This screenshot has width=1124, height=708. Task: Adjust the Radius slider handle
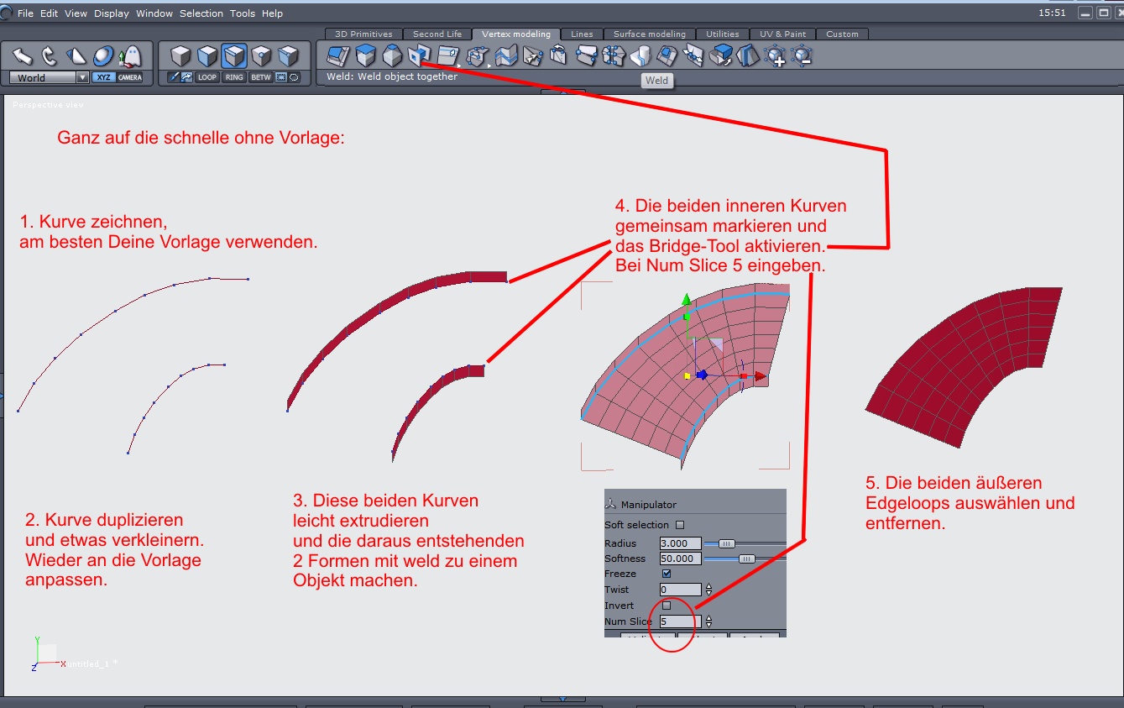(x=727, y=543)
